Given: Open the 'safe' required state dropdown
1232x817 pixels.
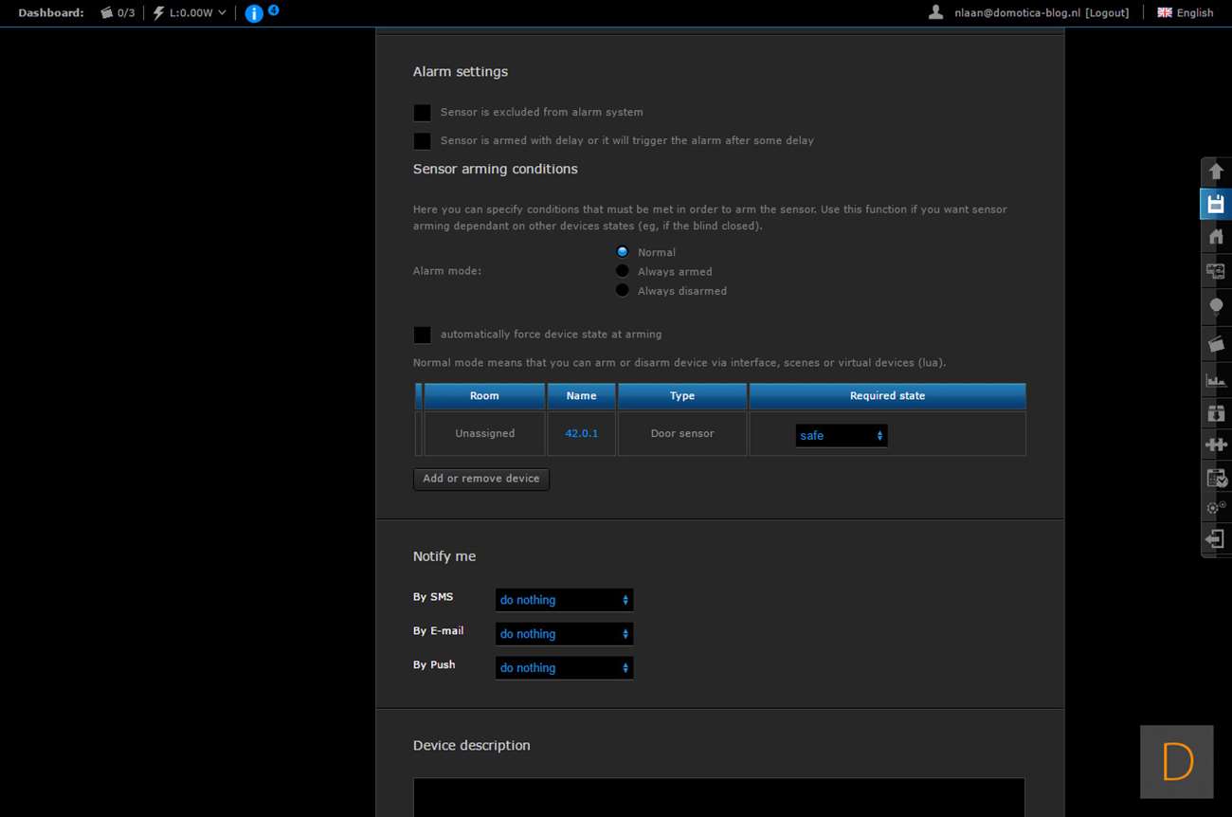Looking at the screenshot, I should tap(841, 436).
